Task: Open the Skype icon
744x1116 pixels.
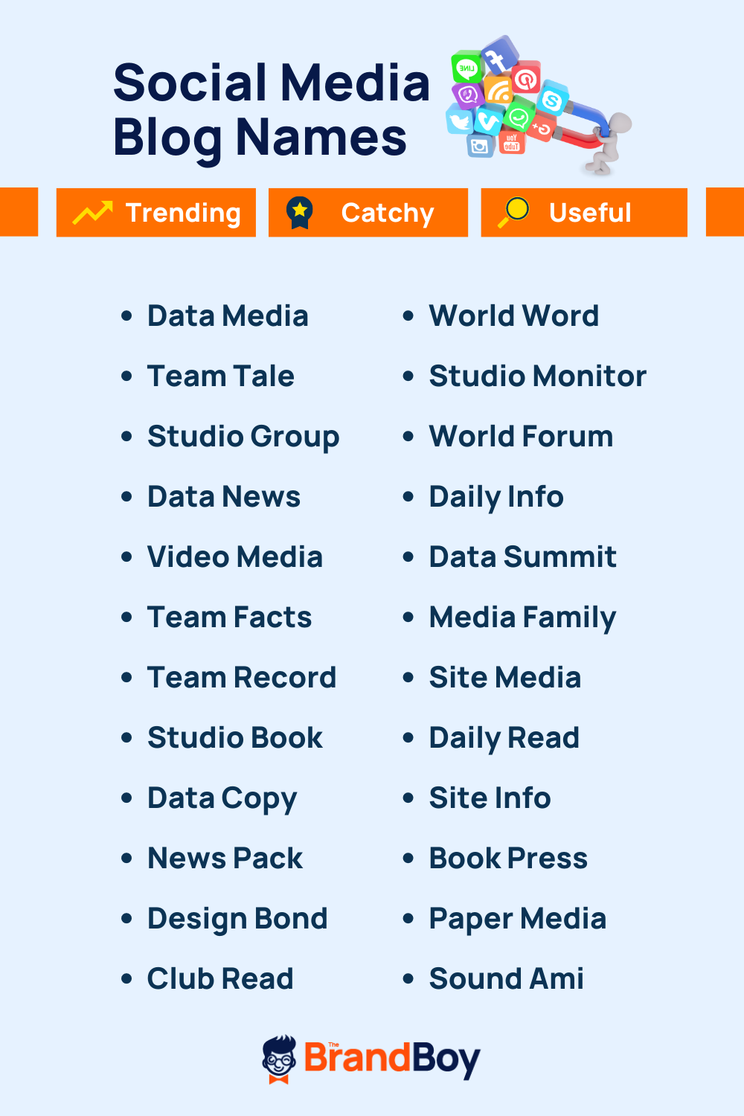Action: pyautogui.click(x=553, y=101)
